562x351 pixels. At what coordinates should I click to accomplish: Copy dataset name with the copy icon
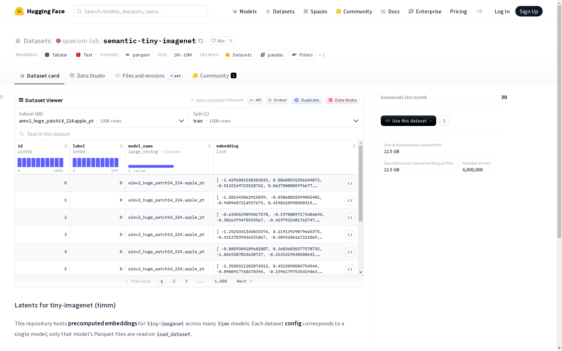(x=201, y=41)
